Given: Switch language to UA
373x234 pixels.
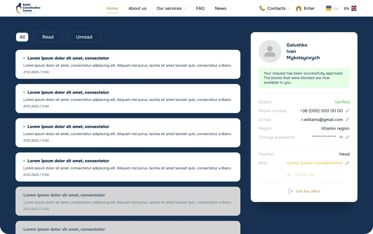Looking at the screenshot, I should pos(336,9).
